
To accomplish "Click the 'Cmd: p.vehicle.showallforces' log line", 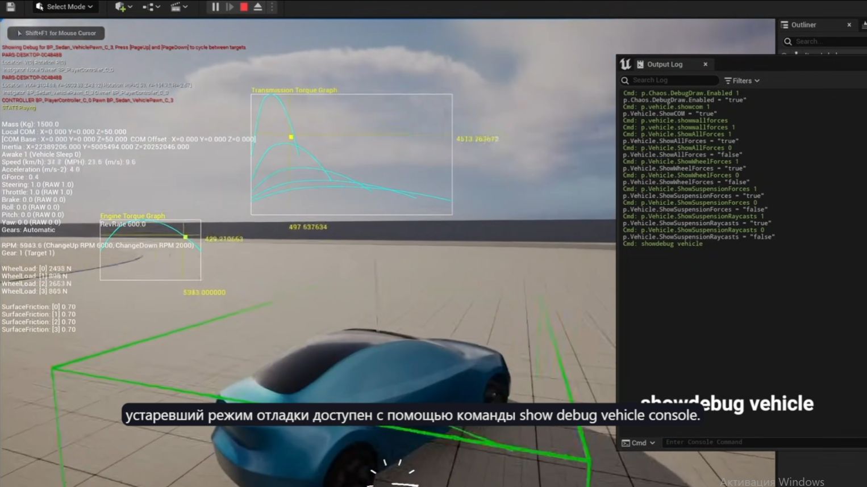I will [675, 120].
